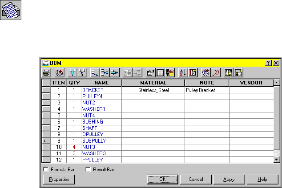Select the NUT4 name cell

point(101,116)
